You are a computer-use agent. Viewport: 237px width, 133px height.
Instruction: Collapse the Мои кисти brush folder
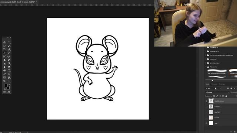(206, 67)
